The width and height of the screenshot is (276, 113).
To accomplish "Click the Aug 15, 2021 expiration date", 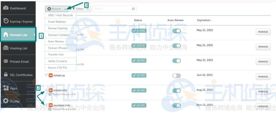I will [x=205, y=90].
